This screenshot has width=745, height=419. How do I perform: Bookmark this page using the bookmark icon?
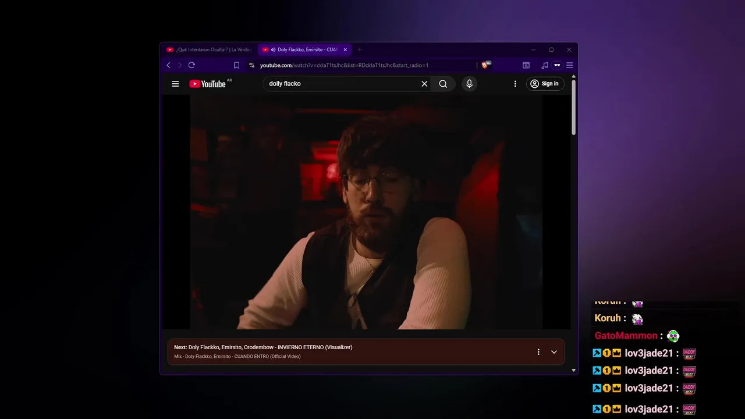(x=236, y=65)
